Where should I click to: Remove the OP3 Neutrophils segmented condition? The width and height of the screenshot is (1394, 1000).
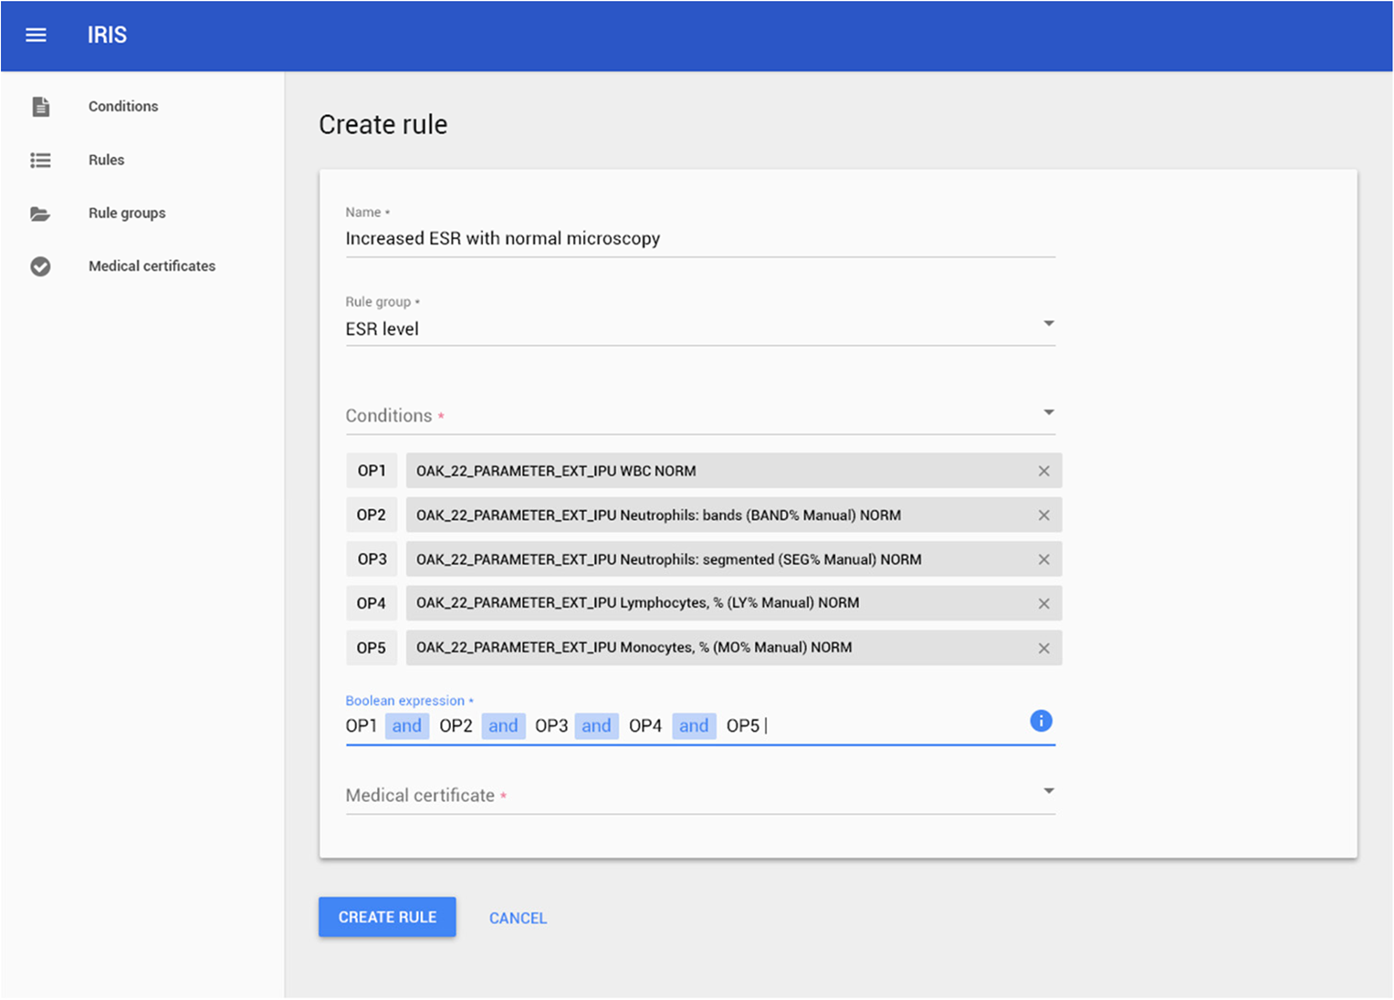[1043, 560]
